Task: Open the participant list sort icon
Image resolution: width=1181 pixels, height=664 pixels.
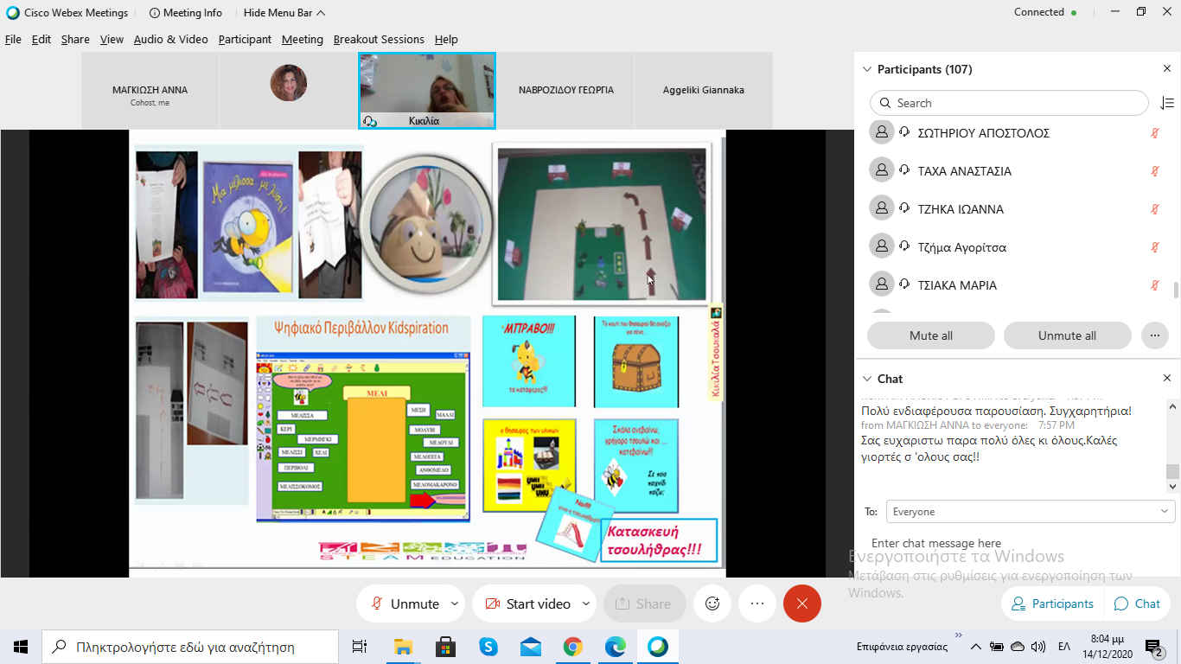Action: point(1166,103)
